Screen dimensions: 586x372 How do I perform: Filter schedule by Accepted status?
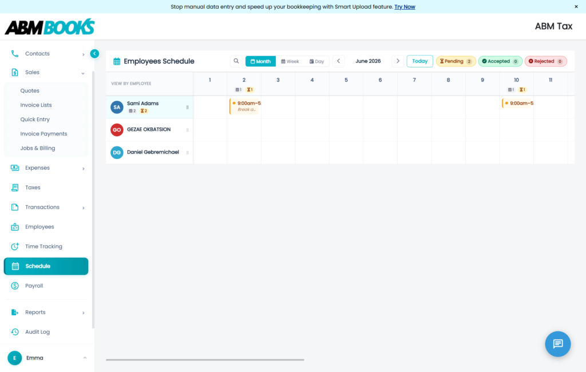500,61
